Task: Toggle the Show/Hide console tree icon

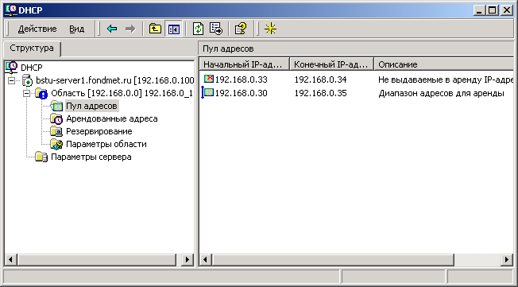Action: (x=173, y=29)
